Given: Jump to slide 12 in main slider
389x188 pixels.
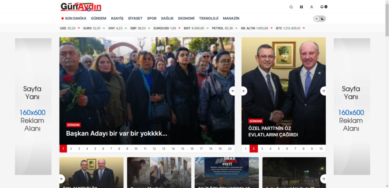Looking at the screenshot, I should coord(154,149).
